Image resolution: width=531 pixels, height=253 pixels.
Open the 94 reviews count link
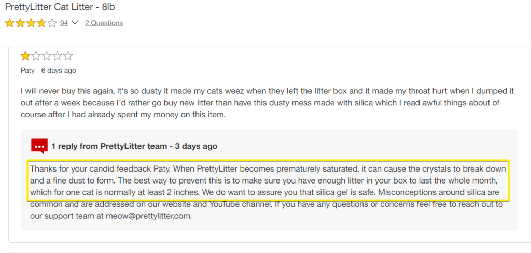tap(64, 23)
